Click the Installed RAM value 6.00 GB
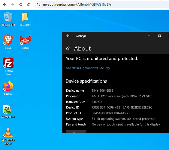 (x=97, y=102)
